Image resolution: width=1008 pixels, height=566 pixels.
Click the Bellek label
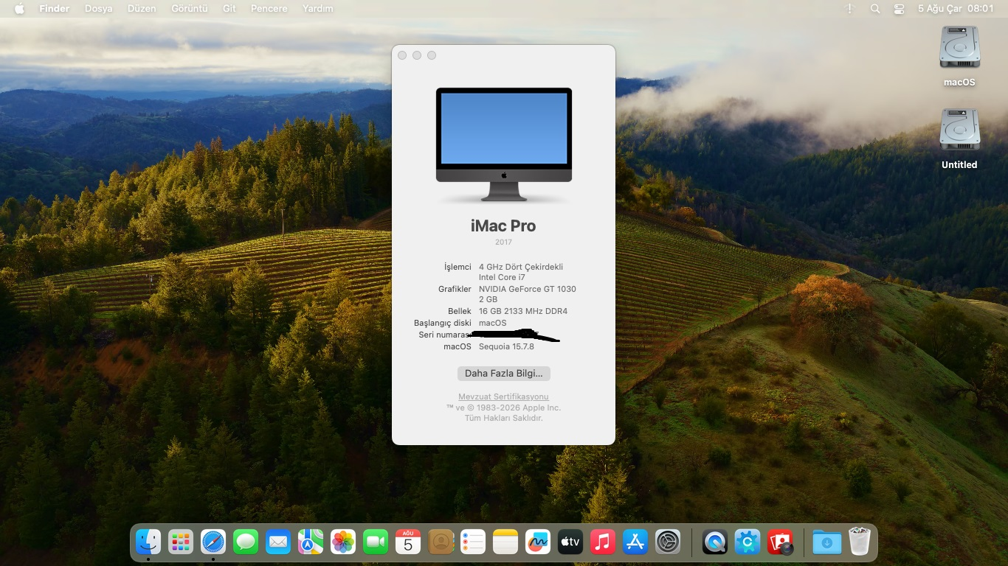click(460, 311)
